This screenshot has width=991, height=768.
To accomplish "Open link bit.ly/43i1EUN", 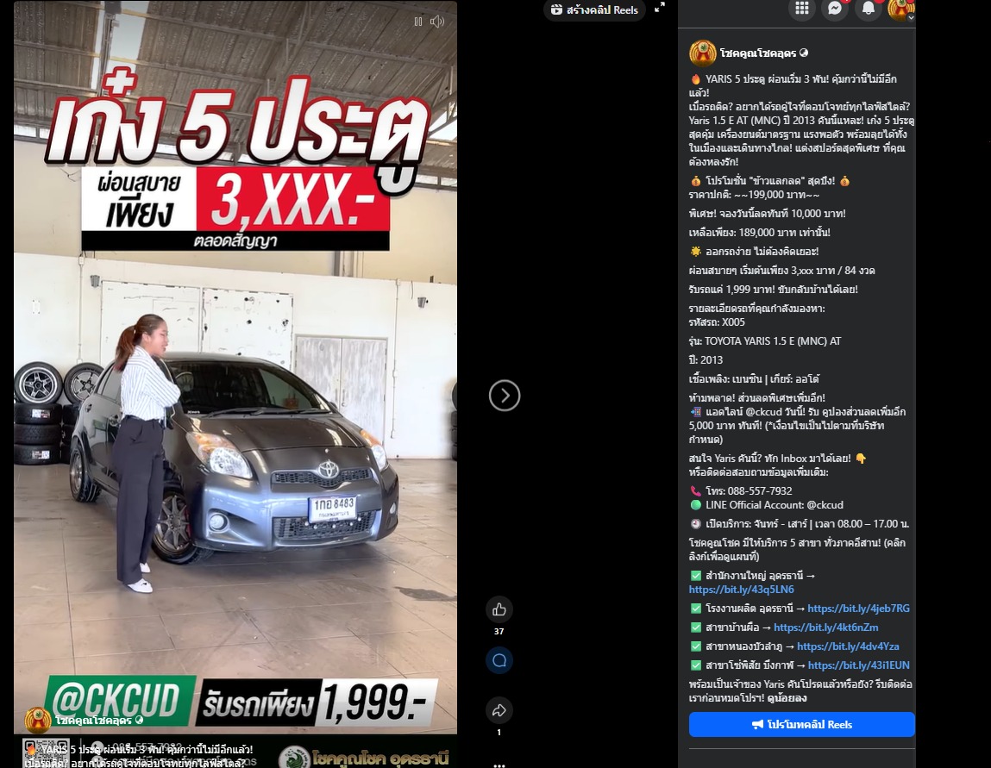I will tap(858, 665).
